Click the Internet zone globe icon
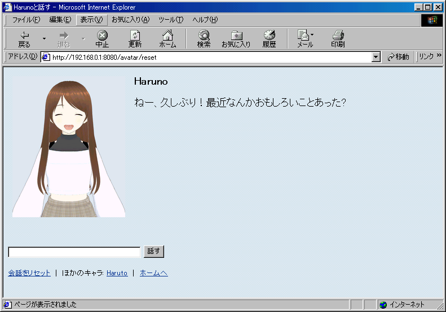This screenshot has width=446, height=312. click(x=383, y=305)
